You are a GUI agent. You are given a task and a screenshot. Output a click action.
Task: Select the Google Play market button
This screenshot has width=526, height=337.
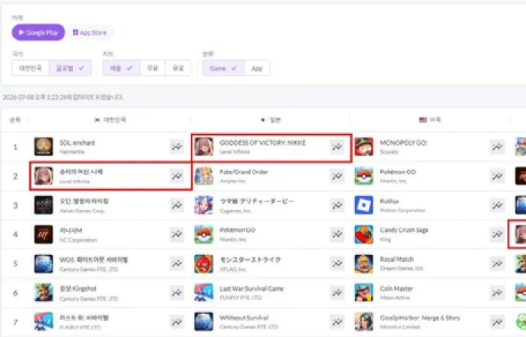(x=38, y=32)
